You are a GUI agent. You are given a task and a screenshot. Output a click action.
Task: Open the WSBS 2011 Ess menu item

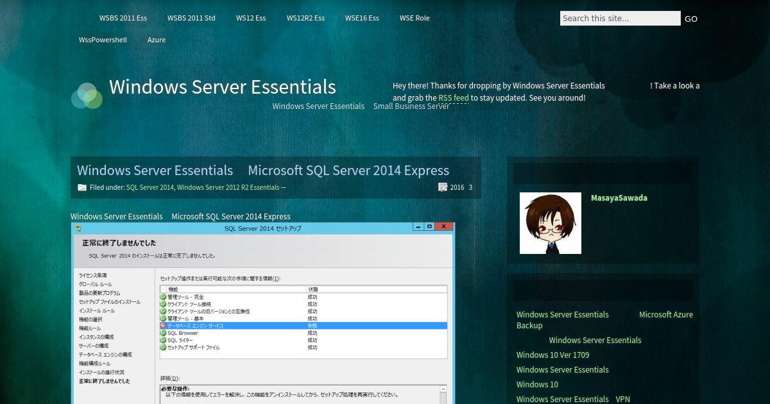pos(123,18)
